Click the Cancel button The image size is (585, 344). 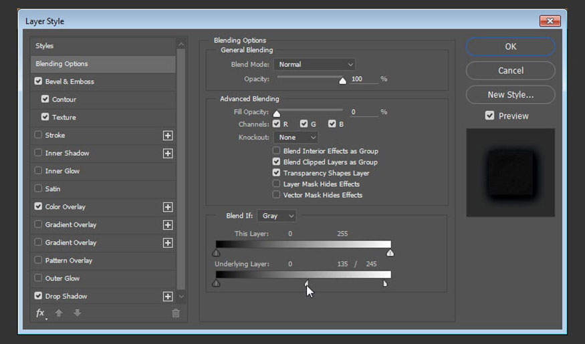coord(510,70)
